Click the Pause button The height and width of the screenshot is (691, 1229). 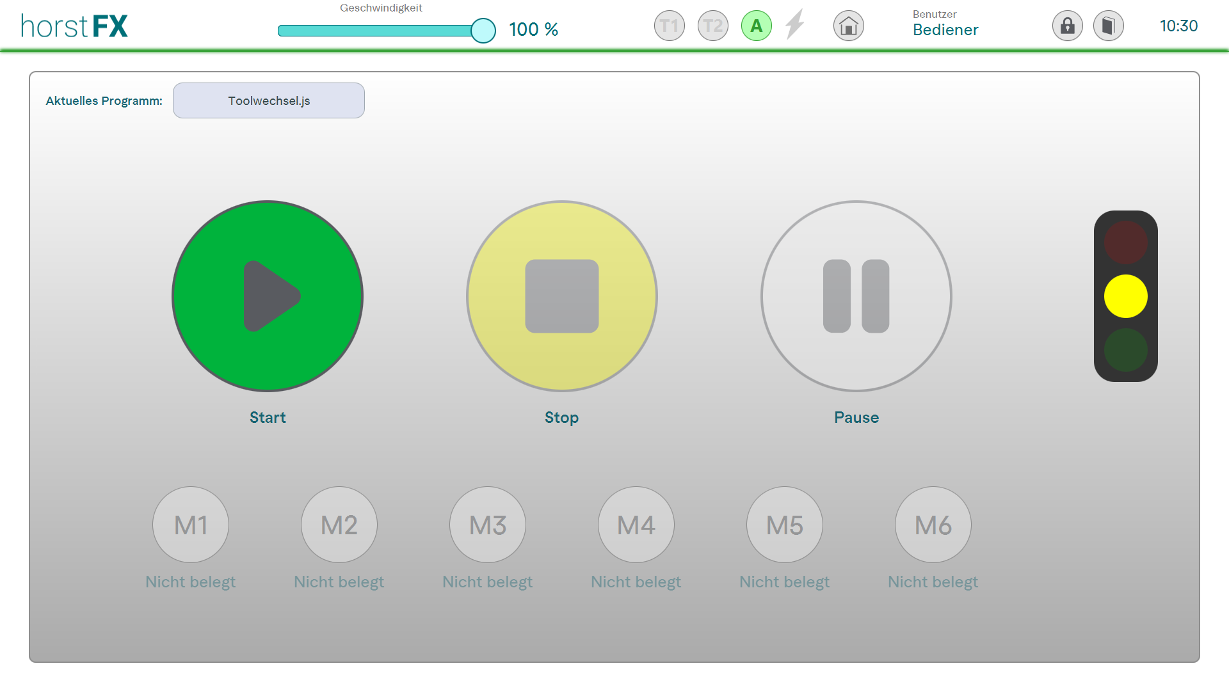[856, 296]
